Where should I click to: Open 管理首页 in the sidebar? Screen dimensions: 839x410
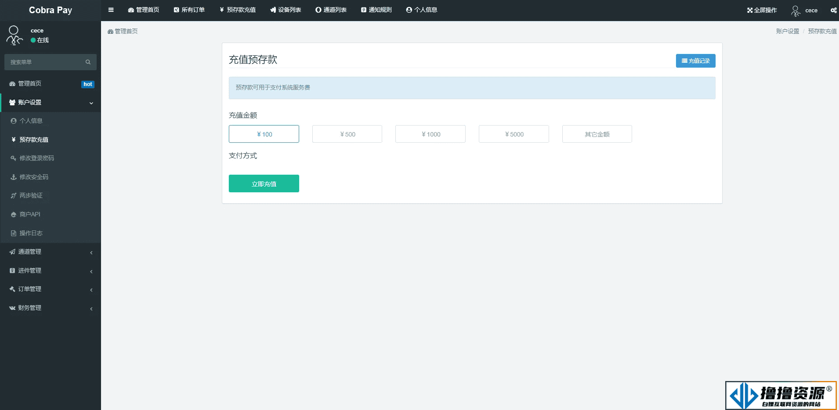51,84
